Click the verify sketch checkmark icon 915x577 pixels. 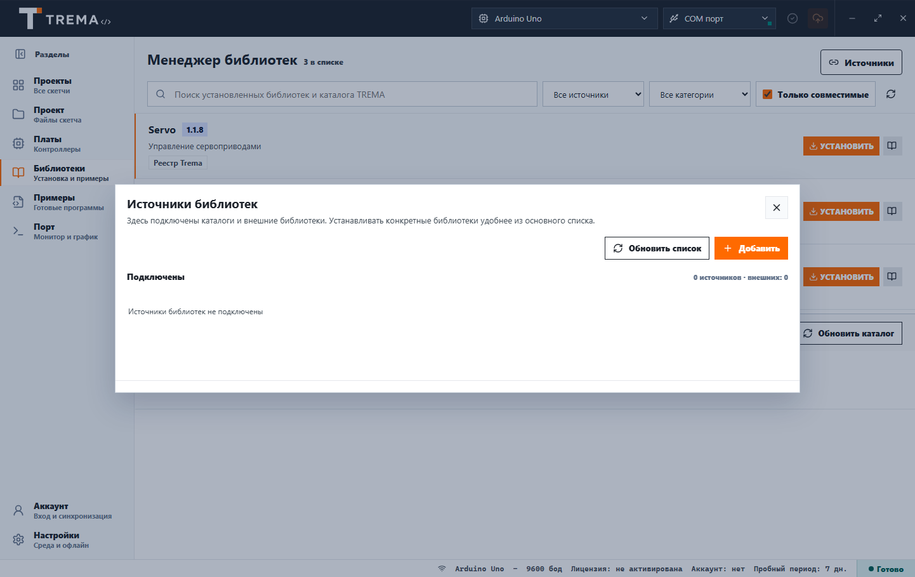point(793,18)
